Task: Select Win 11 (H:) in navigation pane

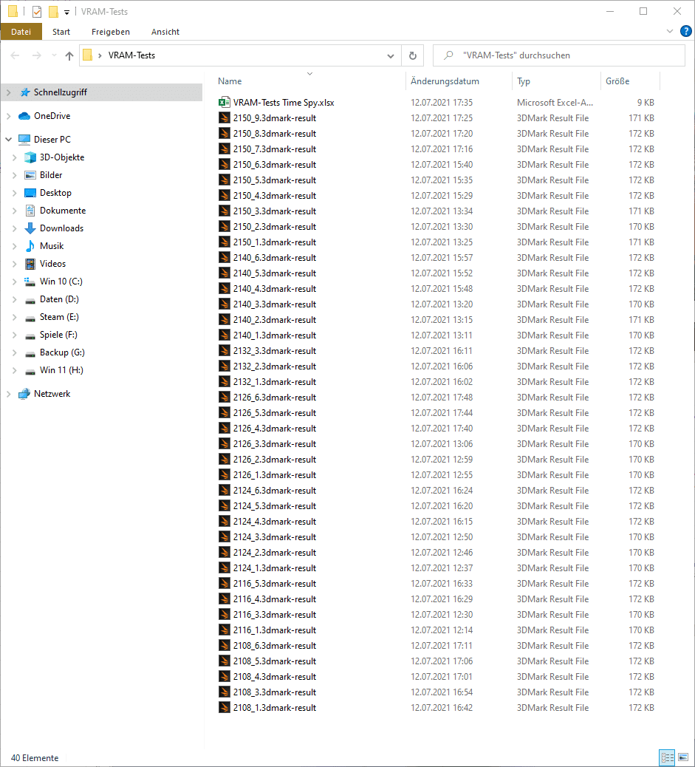Action: (x=61, y=370)
